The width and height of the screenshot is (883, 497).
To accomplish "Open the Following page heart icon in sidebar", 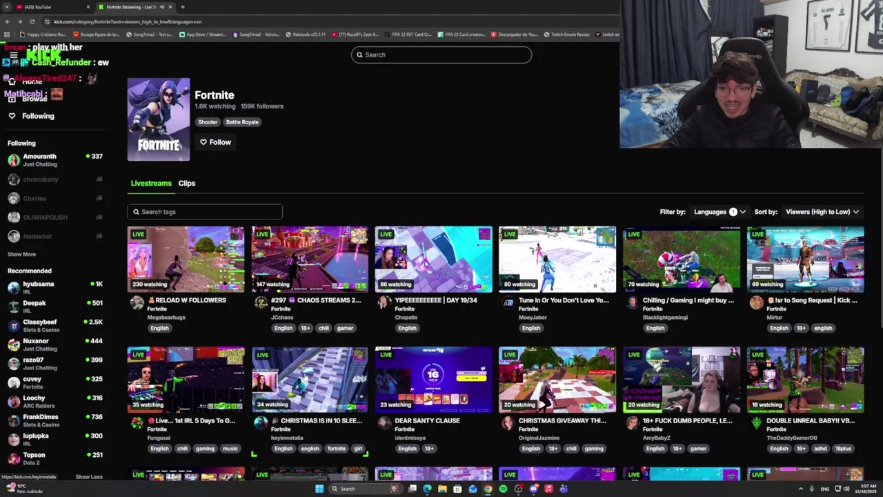I will tap(12, 116).
